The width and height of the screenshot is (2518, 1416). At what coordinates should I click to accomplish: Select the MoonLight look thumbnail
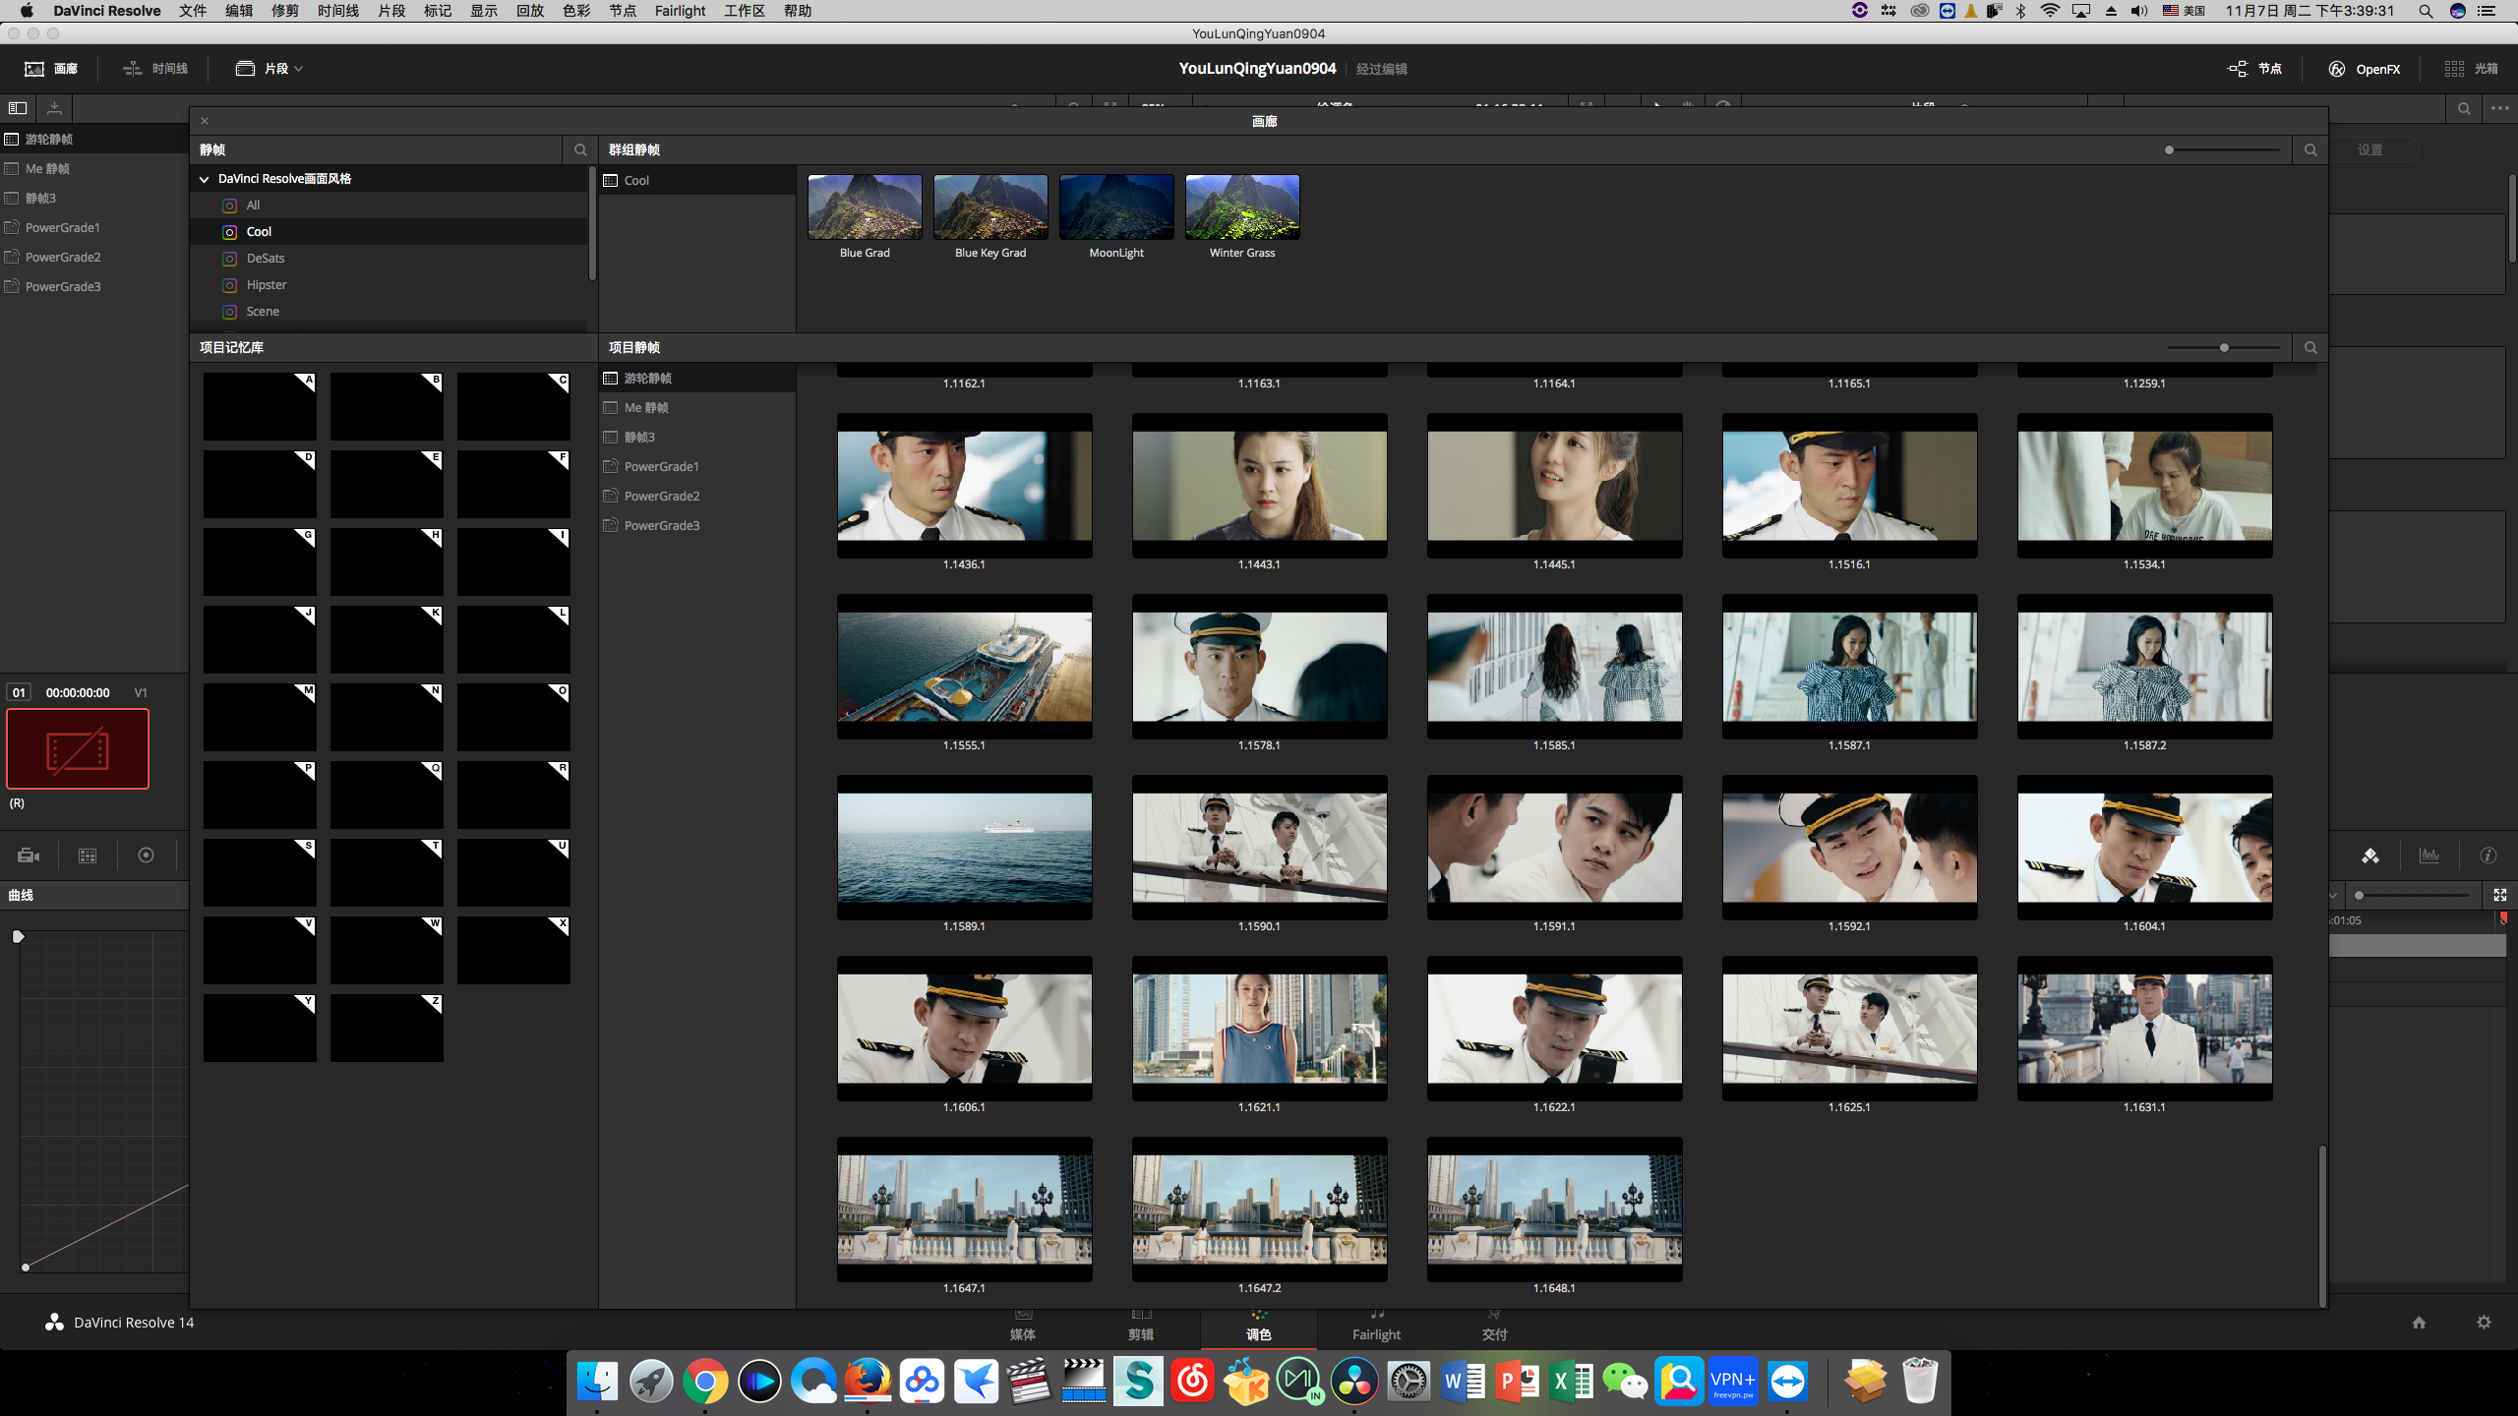(1116, 207)
